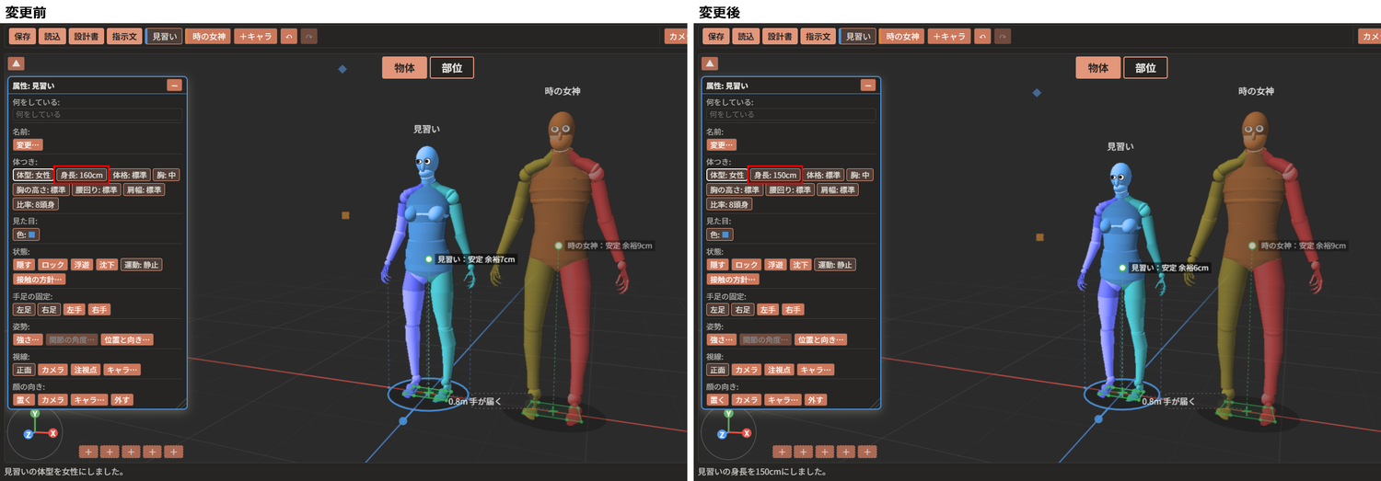Screen dimensions: 1381x481
Task: Minimize the 属性: 見習い panel in 変更前 view
Action: (174, 86)
